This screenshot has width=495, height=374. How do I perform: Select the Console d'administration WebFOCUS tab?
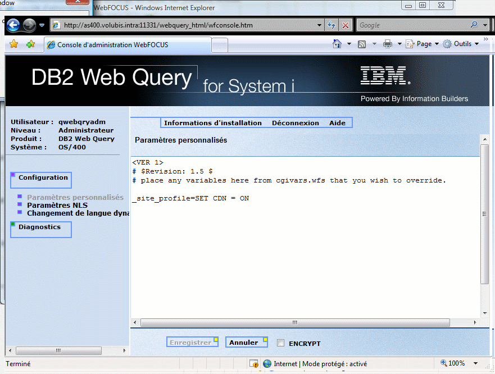128,45
